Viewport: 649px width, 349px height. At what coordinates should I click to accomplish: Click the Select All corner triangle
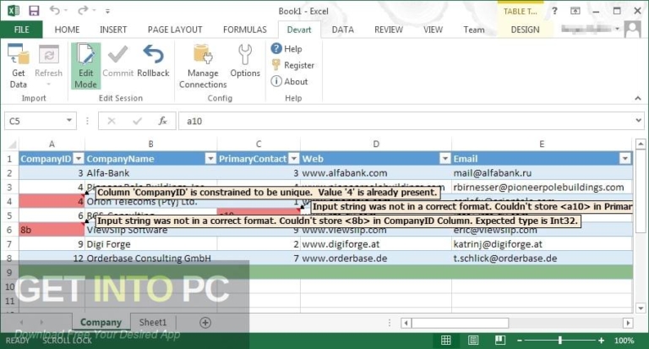tap(12, 144)
